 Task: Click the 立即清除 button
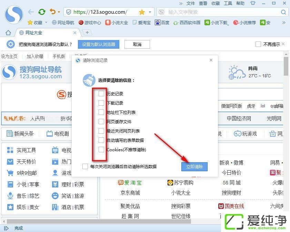point(194,167)
